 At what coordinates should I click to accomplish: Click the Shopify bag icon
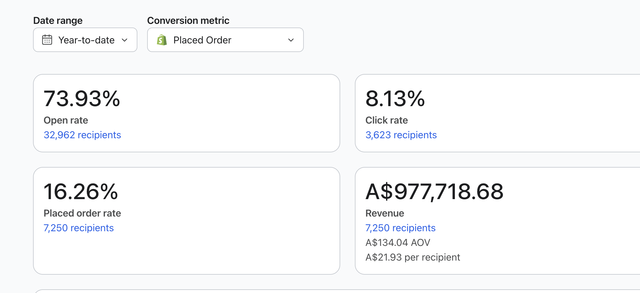click(x=162, y=40)
